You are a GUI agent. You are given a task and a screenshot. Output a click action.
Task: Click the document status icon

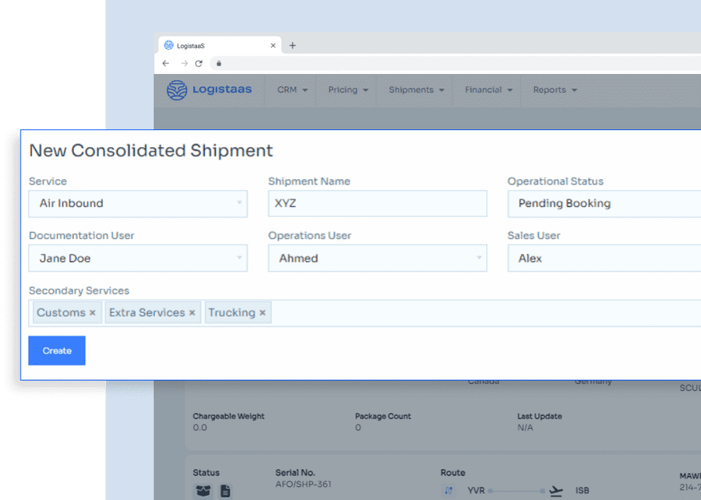coord(226,491)
